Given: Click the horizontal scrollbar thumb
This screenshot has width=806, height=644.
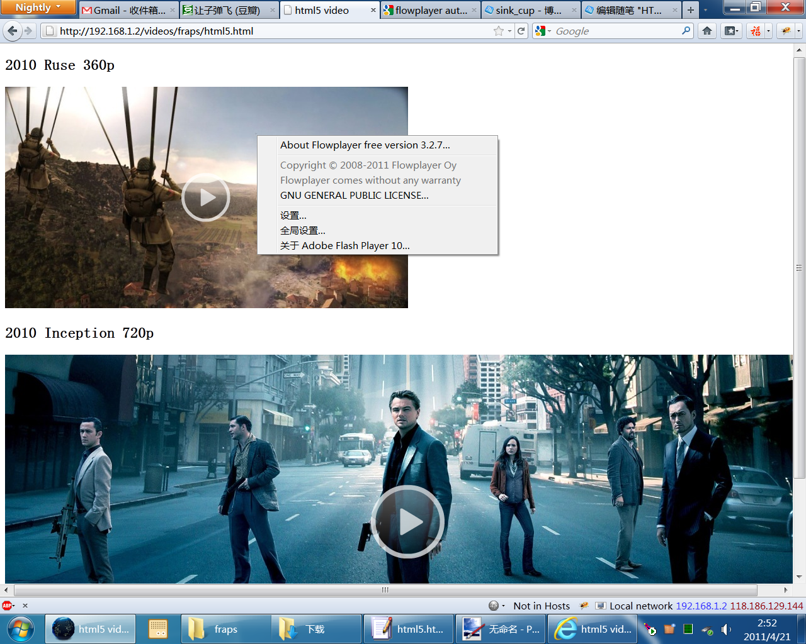Looking at the screenshot, I should point(385,590).
